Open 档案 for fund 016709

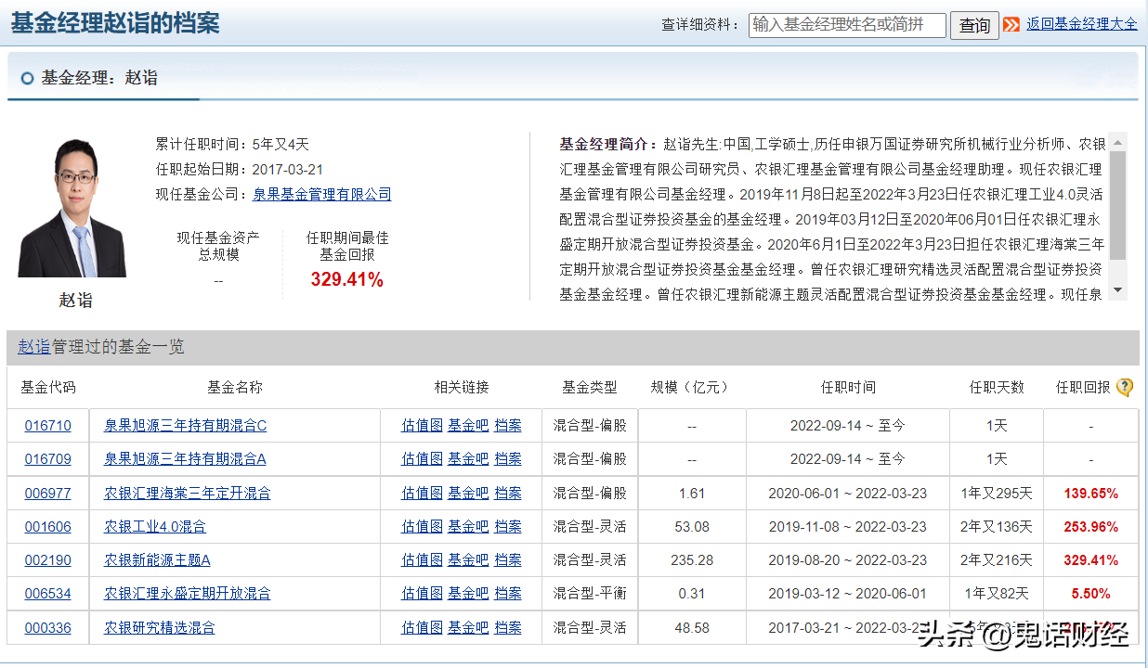coord(508,459)
